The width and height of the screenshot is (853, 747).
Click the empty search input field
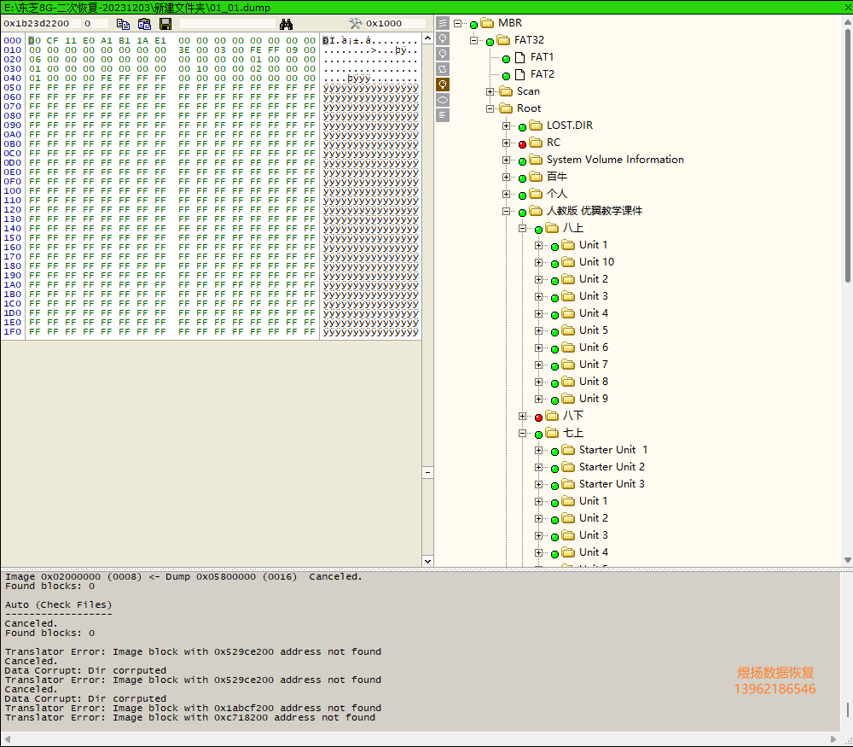coord(228,23)
